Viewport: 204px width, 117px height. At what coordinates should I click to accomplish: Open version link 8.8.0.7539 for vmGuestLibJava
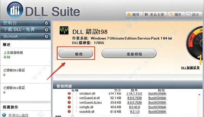pos(135,103)
